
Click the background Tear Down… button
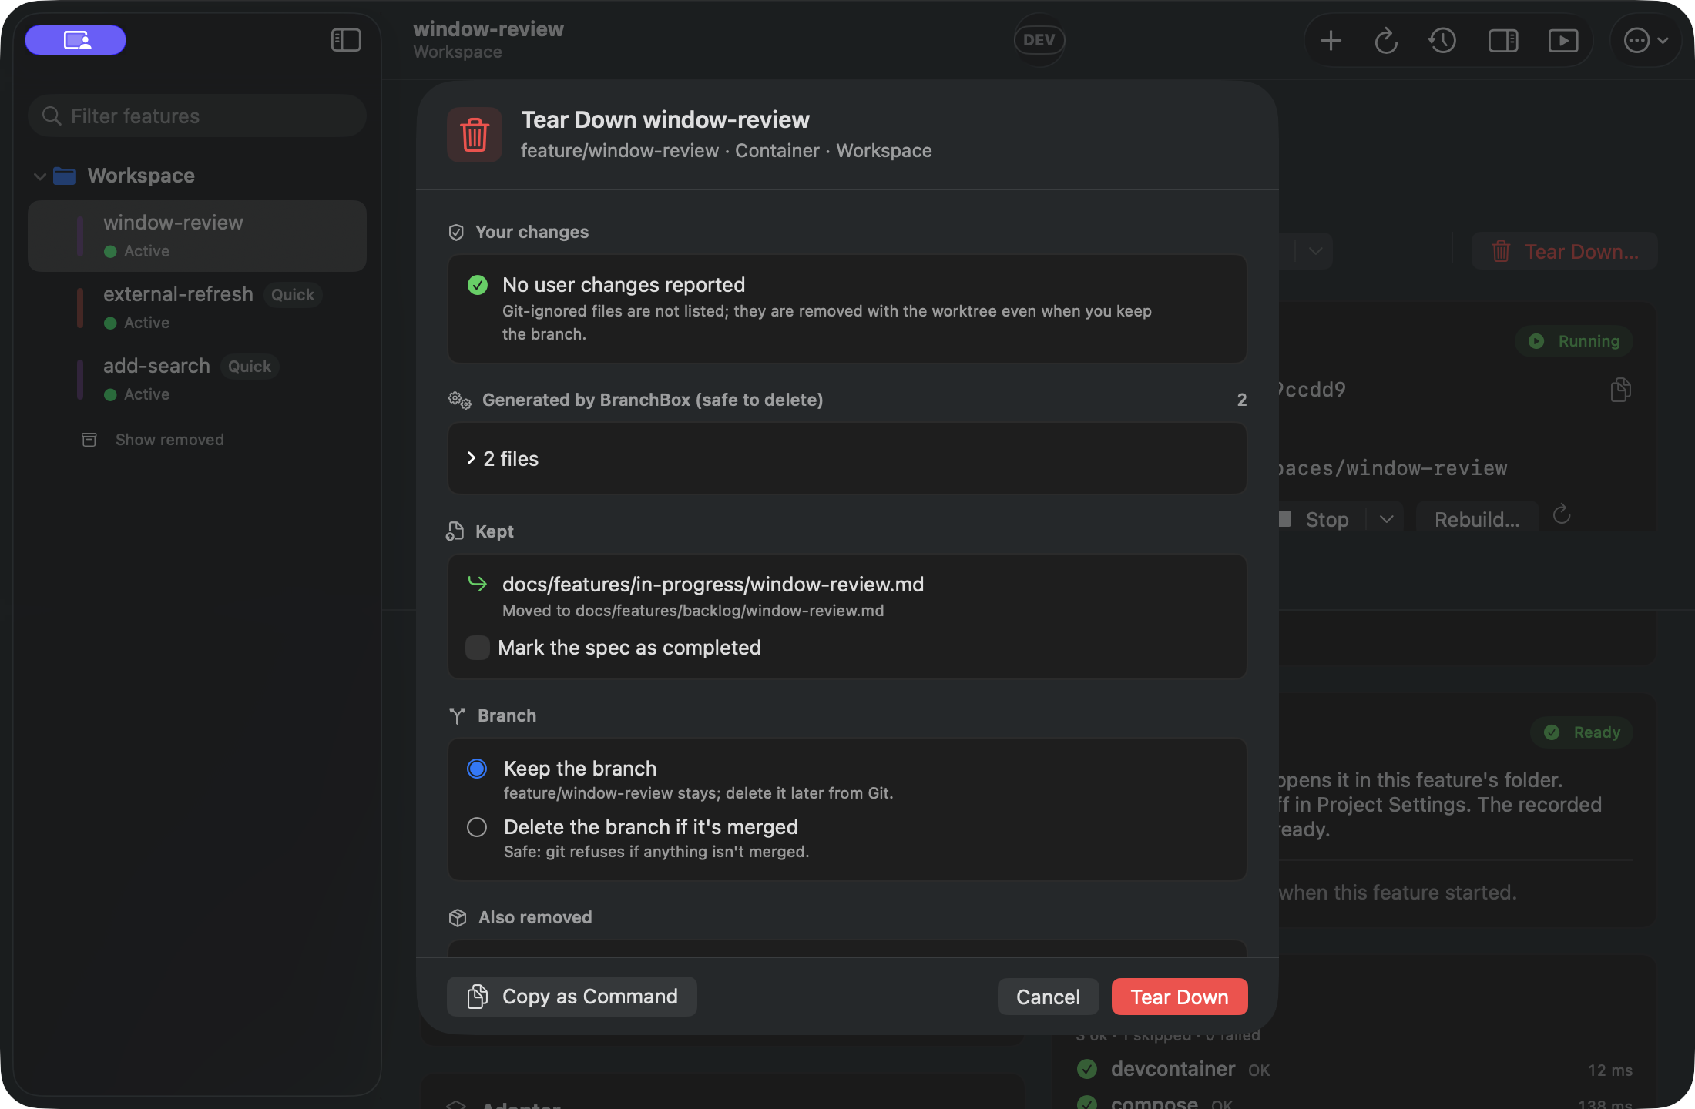[x=1565, y=251]
